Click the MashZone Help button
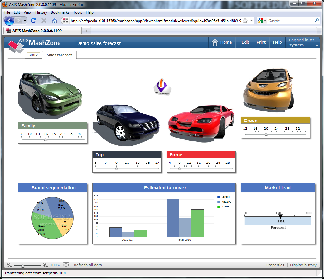Image resolution: width=324 pixels, height=279 pixels. pos(277,42)
